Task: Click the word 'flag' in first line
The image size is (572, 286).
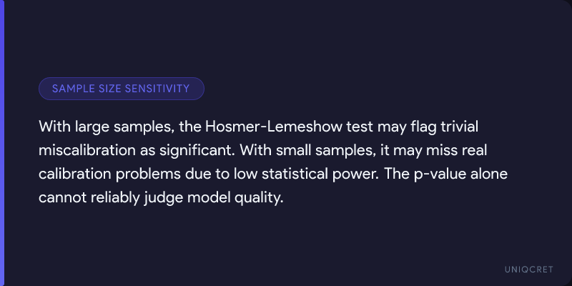Action: pos(415,127)
